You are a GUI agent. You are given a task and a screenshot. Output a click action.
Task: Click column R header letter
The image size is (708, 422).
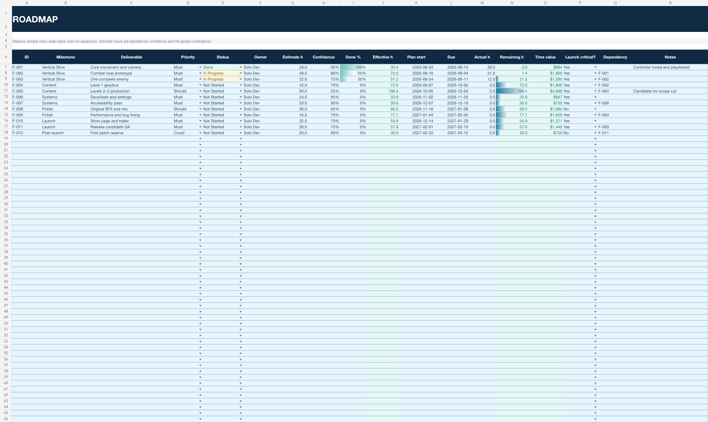tap(670, 3)
